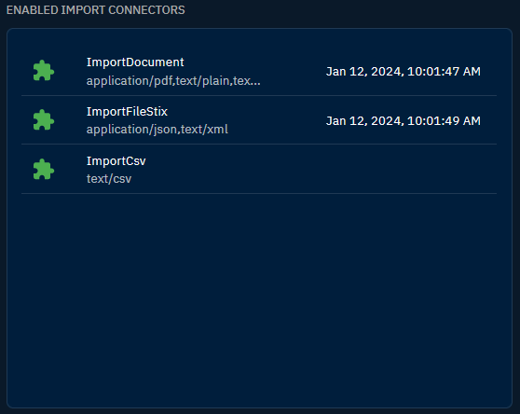The width and height of the screenshot is (520, 414).
Task: Open the ImportDocument connector name
Action: pos(135,62)
